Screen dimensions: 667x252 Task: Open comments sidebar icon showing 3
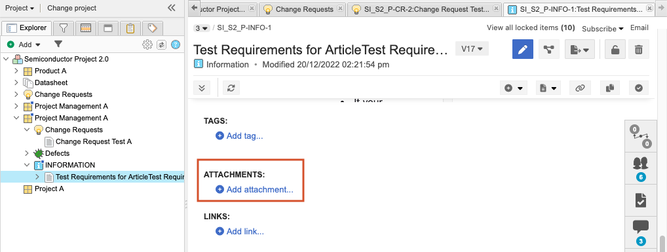(x=641, y=232)
